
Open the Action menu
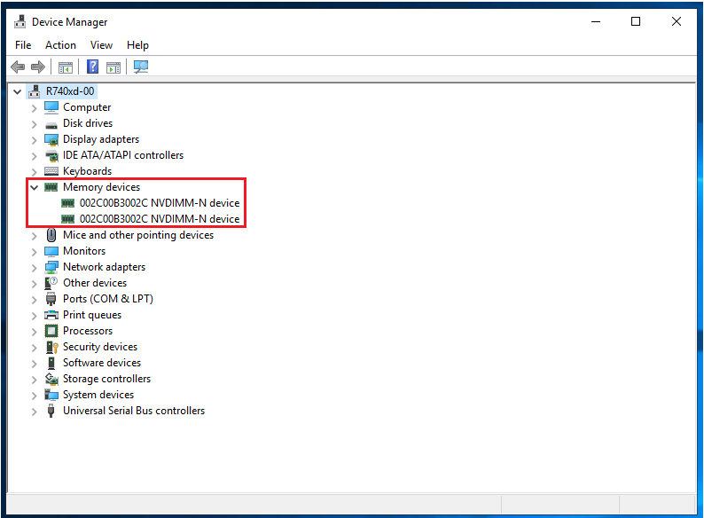point(60,45)
